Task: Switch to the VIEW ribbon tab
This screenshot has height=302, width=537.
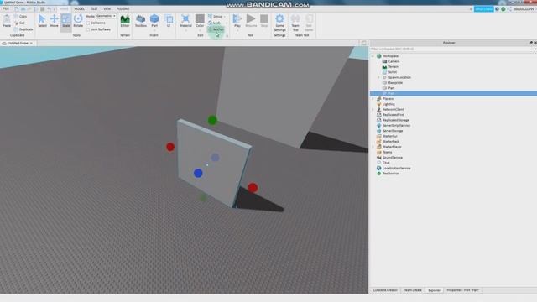Action: click(107, 9)
